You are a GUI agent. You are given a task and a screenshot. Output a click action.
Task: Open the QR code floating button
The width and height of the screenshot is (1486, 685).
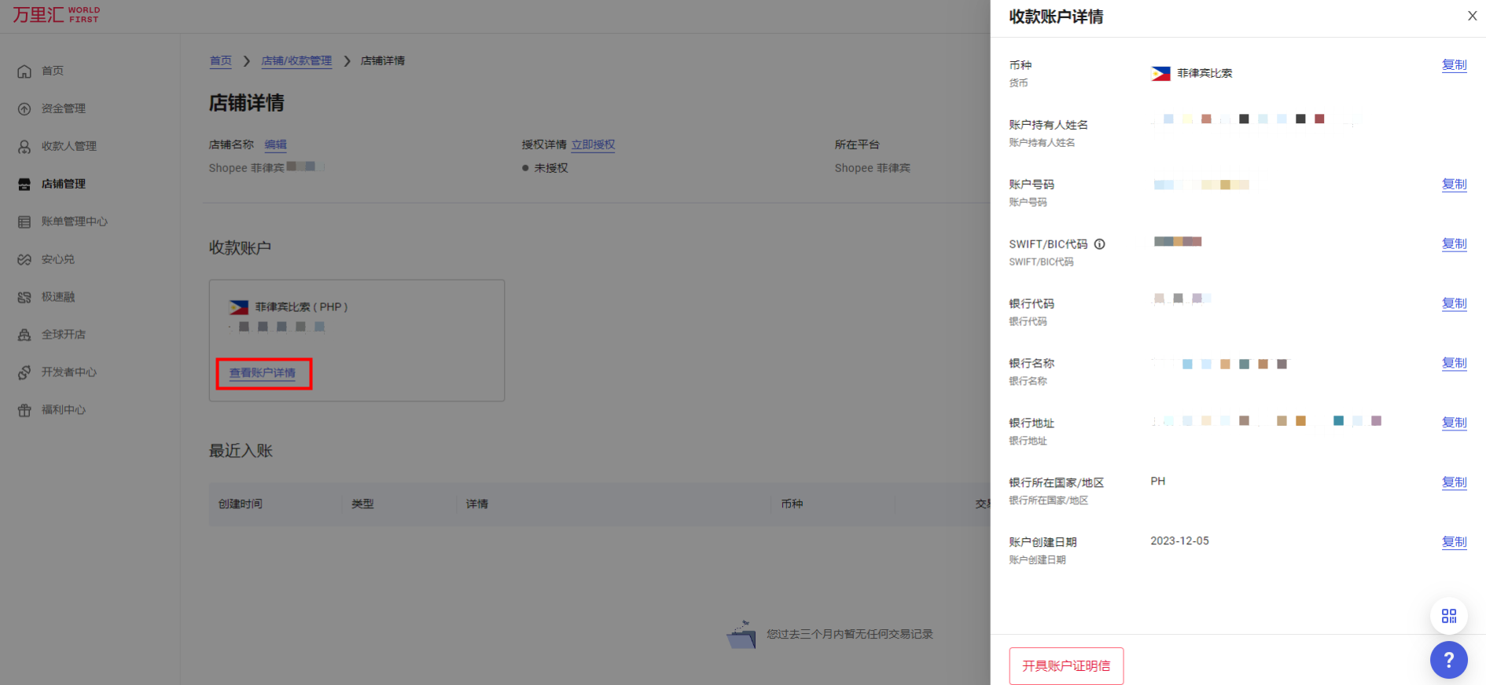click(x=1448, y=616)
